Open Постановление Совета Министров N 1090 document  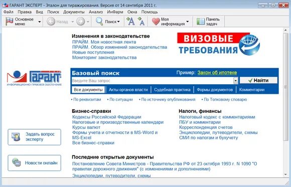pos(165,166)
